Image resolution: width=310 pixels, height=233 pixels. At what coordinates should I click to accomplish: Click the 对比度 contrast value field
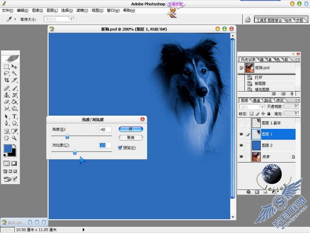[105, 145]
